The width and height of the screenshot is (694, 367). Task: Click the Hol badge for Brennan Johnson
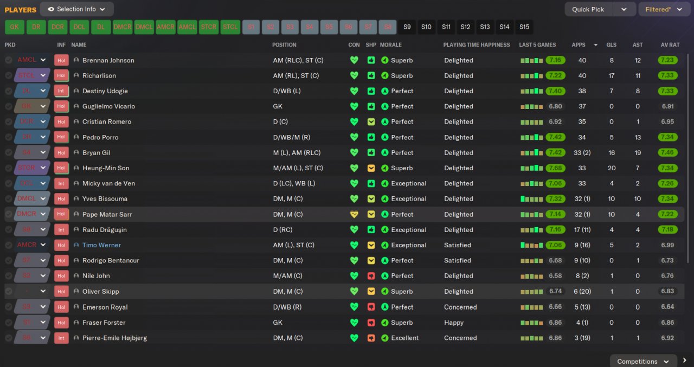click(61, 60)
